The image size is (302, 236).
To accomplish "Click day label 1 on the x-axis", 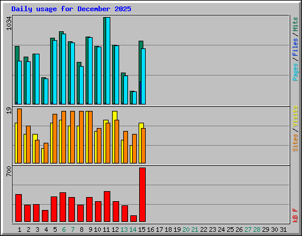I will point(19,230).
